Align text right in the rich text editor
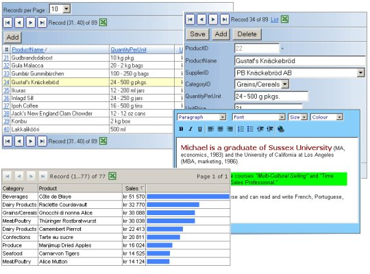Image resolution: width=370 pixels, height=274 pixels. [230, 129]
